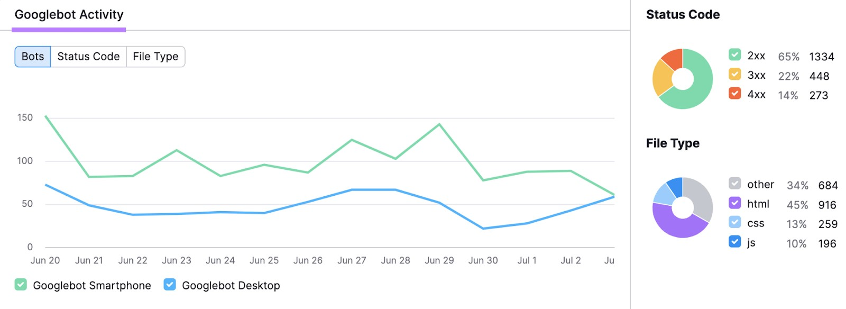The height and width of the screenshot is (309, 846).
Task: Disable the Googlebot Desktop legend checkbox
Action: 169,285
